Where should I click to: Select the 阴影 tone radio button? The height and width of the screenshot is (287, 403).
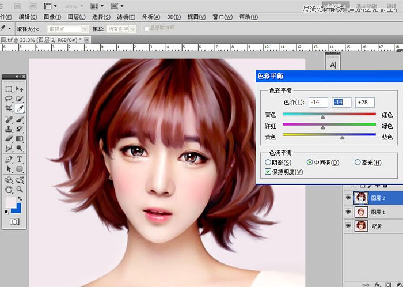(268, 163)
